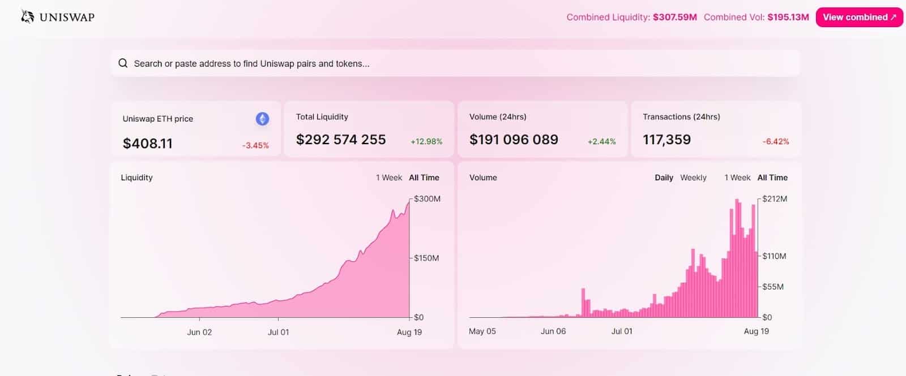This screenshot has height=376, width=906.
Task: Click Combined Liquidity $307.59M value
Action: click(x=674, y=18)
